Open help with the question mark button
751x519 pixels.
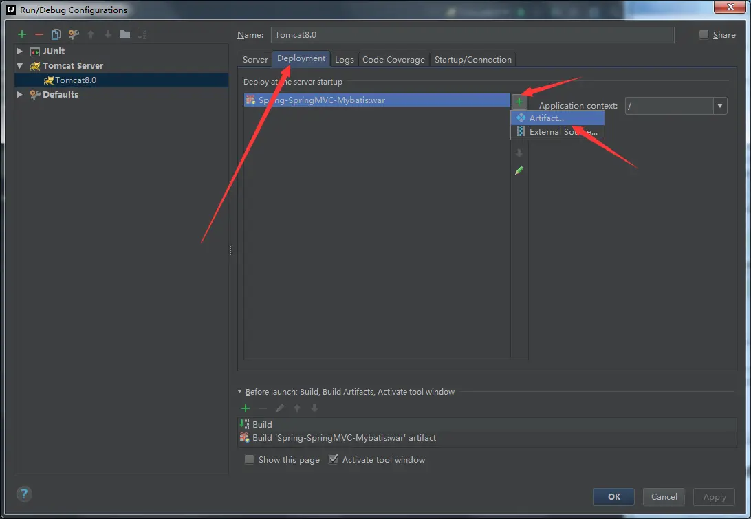pyautogui.click(x=24, y=494)
